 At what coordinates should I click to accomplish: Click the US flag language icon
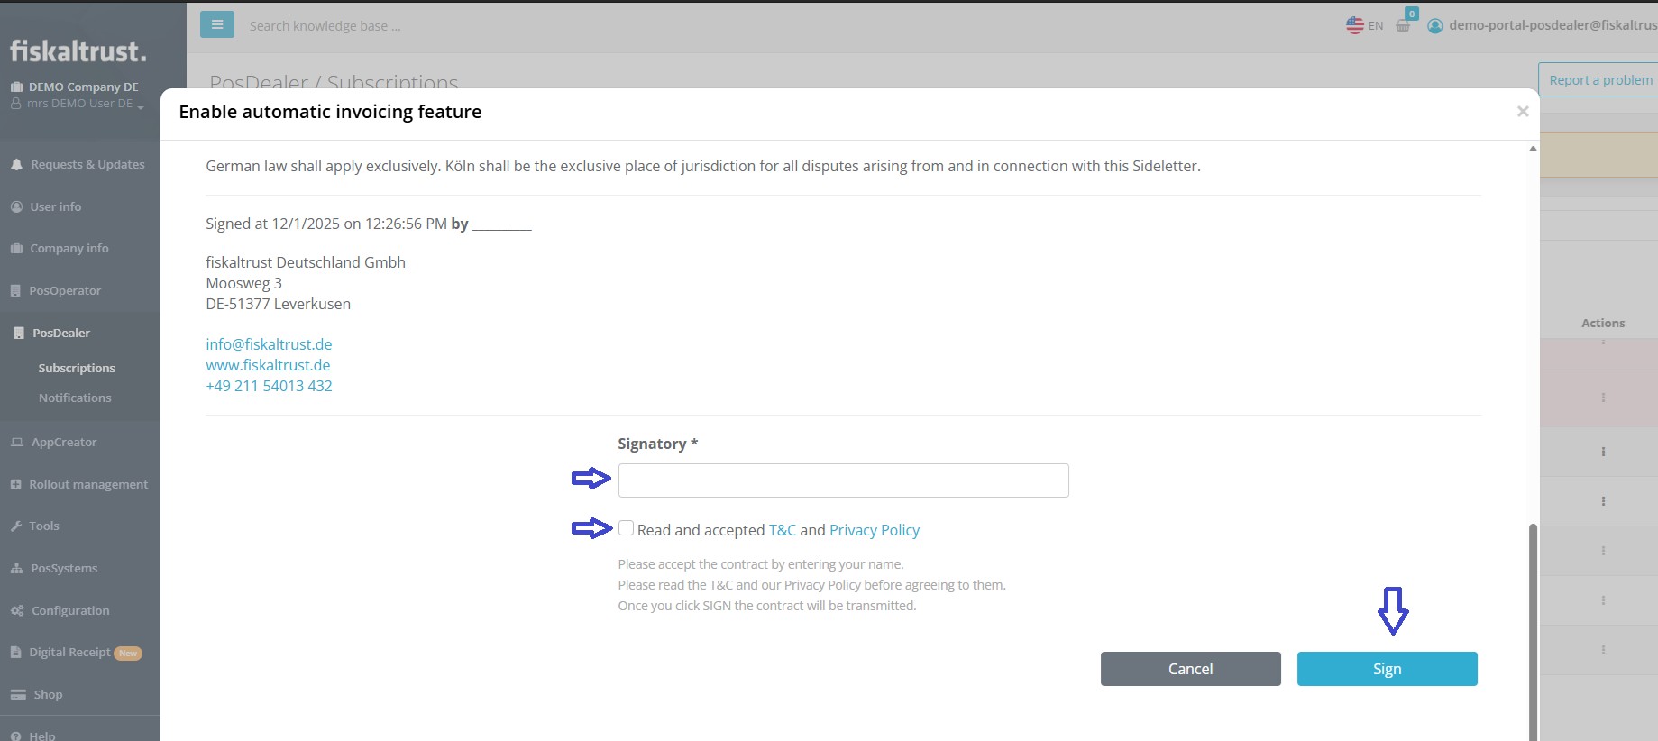coord(1355,25)
